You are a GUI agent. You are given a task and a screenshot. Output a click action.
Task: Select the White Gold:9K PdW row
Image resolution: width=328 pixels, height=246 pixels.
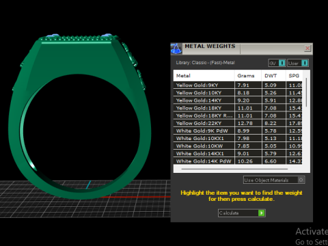click(238, 131)
